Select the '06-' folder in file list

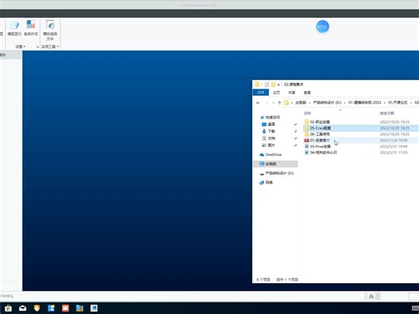point(320,134)
